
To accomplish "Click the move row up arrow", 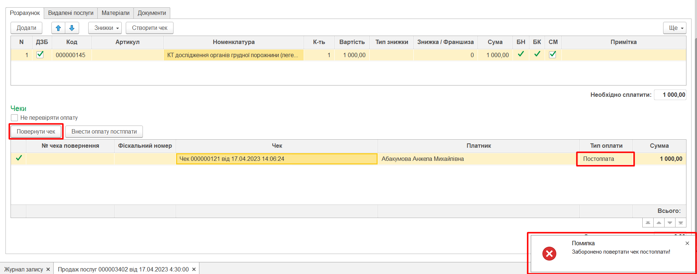I will [x=58, y=28].
